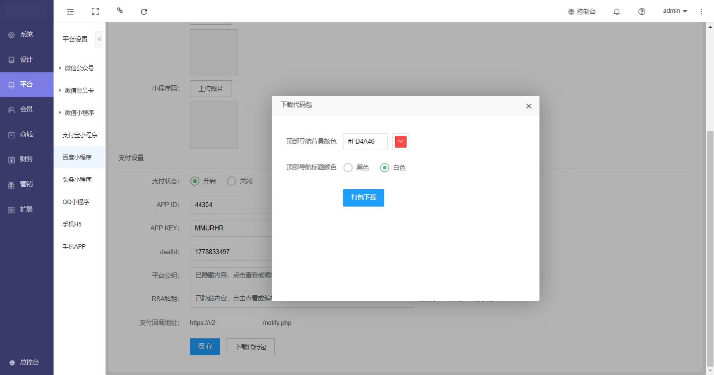Open the help question mark icon
The image size is (714, 375).
click(642, 11)
